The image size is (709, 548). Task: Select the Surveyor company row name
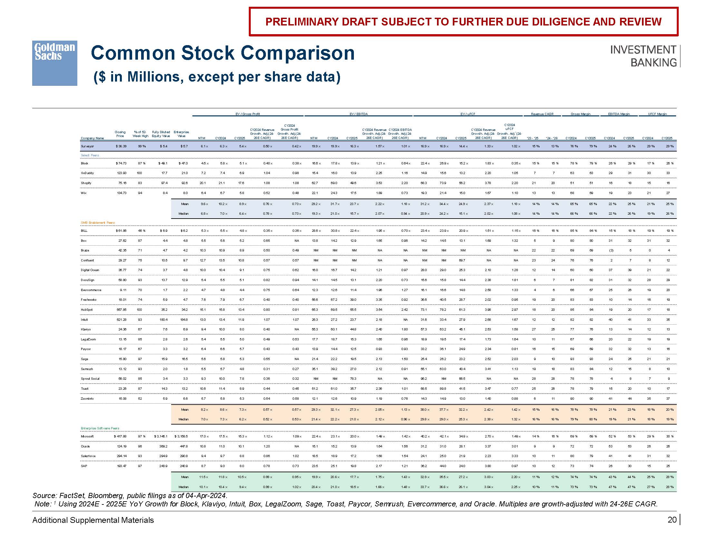tap(87, 146)
